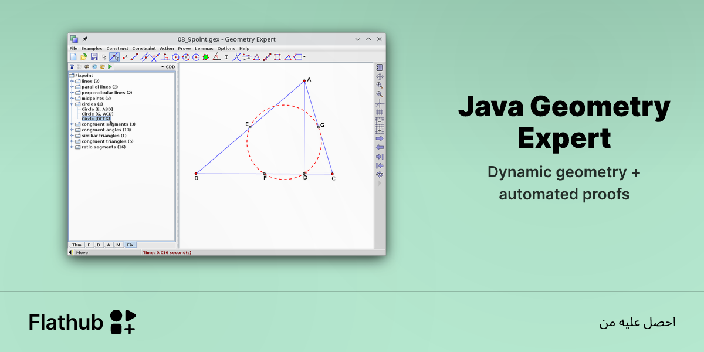704x352 pixels.
Task: Switch to the M tab
Action: 119,245
